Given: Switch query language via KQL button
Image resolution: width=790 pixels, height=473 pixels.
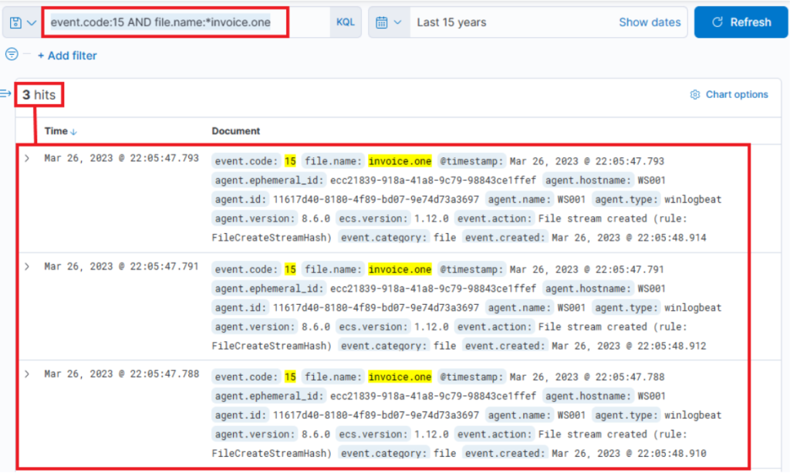Looking at the screenshot, I should pyautogui.click(x=346, y=22).
